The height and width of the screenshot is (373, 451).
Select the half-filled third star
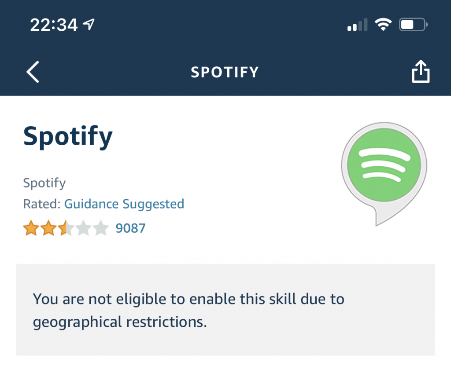click(x=66, y=228)
